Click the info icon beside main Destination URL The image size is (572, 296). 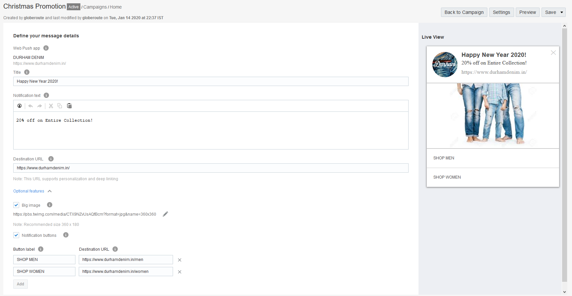pyautogui.click(x=51, y=159)
